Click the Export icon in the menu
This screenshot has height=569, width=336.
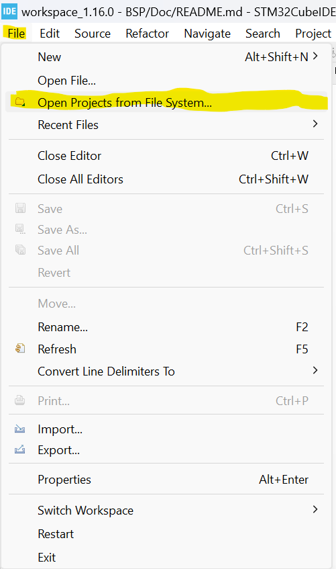click(x=20, y=450)
